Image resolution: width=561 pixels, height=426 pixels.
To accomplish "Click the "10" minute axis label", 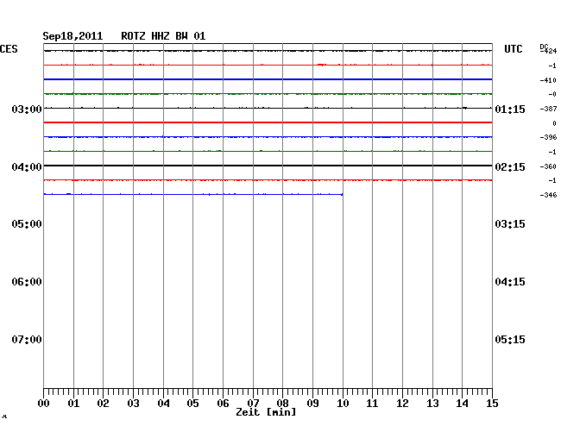I will click(x=343, y=404).
